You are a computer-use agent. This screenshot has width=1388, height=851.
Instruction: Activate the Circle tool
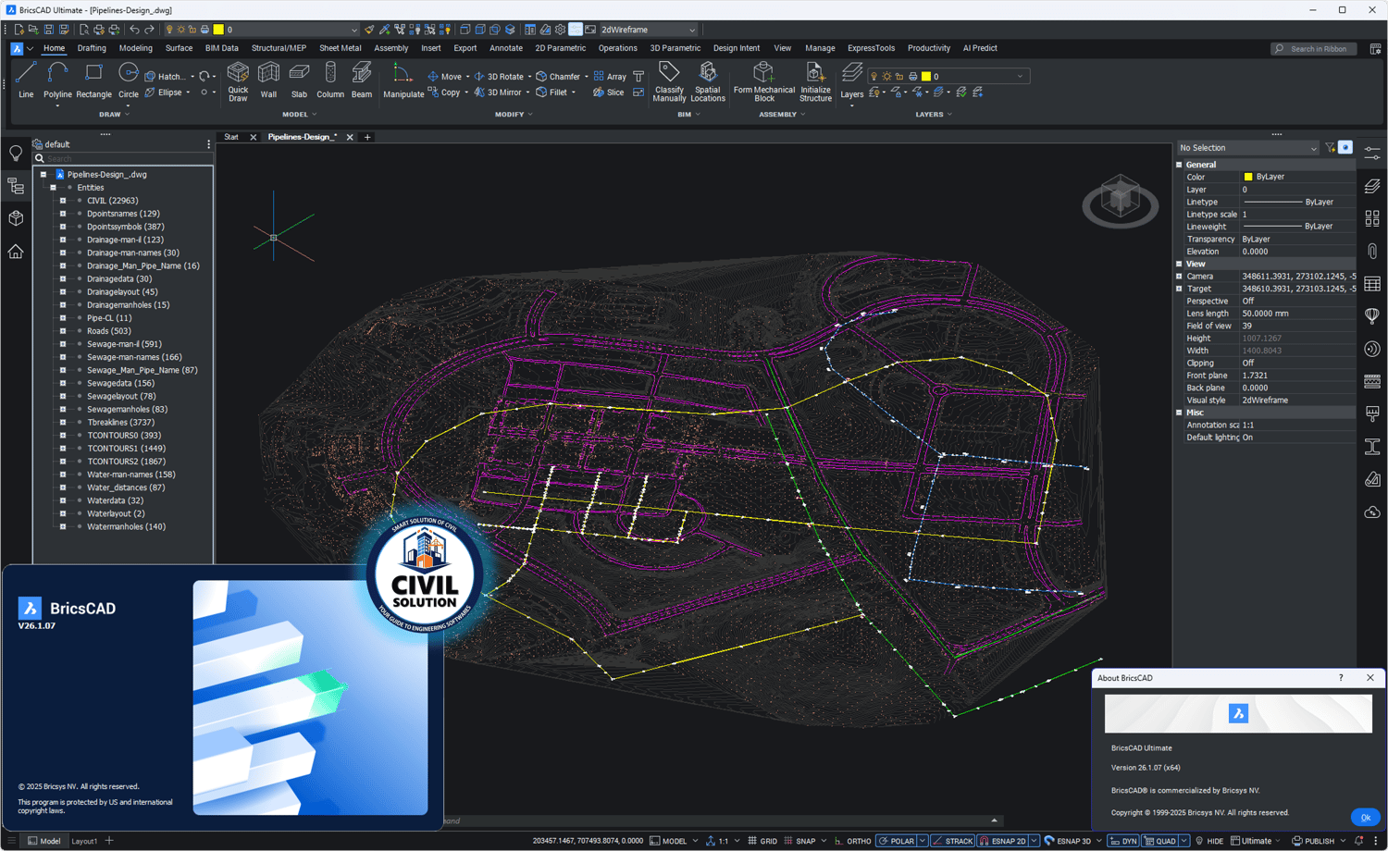[x=129, y=80]
